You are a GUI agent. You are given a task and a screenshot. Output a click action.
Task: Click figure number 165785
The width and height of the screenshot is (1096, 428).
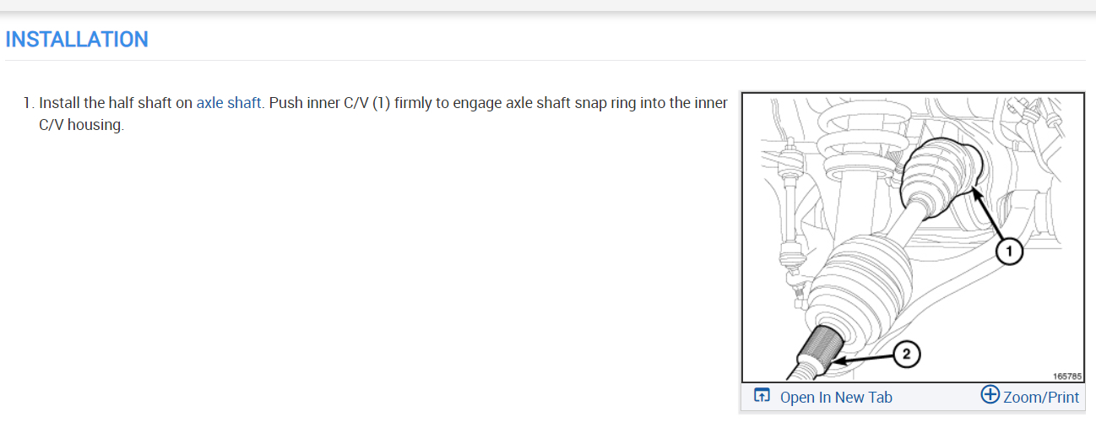tap(1067, 377)
